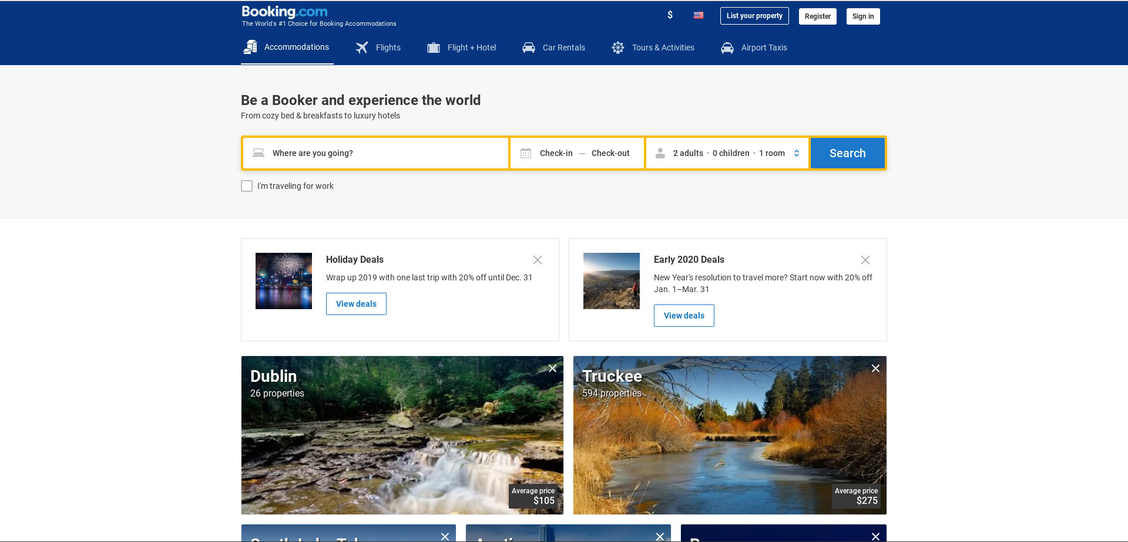Enable the I'm traveling for work checkbox
Image resolution: width=1128 pixels, height=542 pixels.
point(247,186)
